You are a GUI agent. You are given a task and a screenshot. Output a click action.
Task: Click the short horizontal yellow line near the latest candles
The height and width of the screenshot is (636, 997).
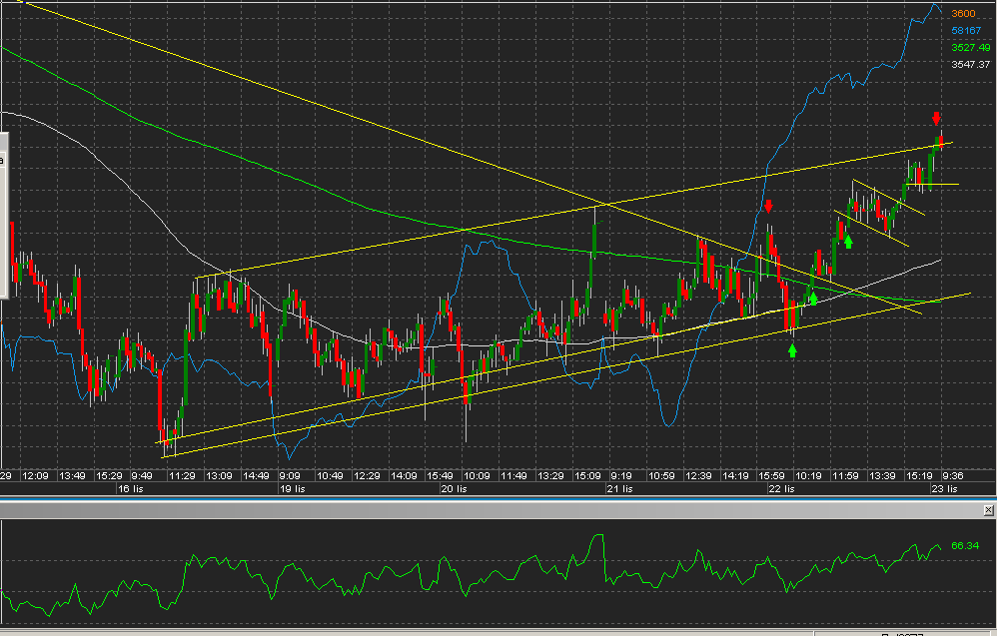[944, 185]
